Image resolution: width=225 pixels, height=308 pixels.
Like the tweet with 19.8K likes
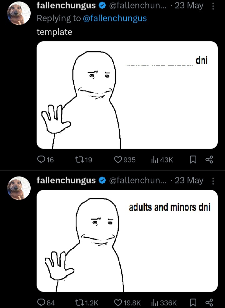click(x=118, y=302)
